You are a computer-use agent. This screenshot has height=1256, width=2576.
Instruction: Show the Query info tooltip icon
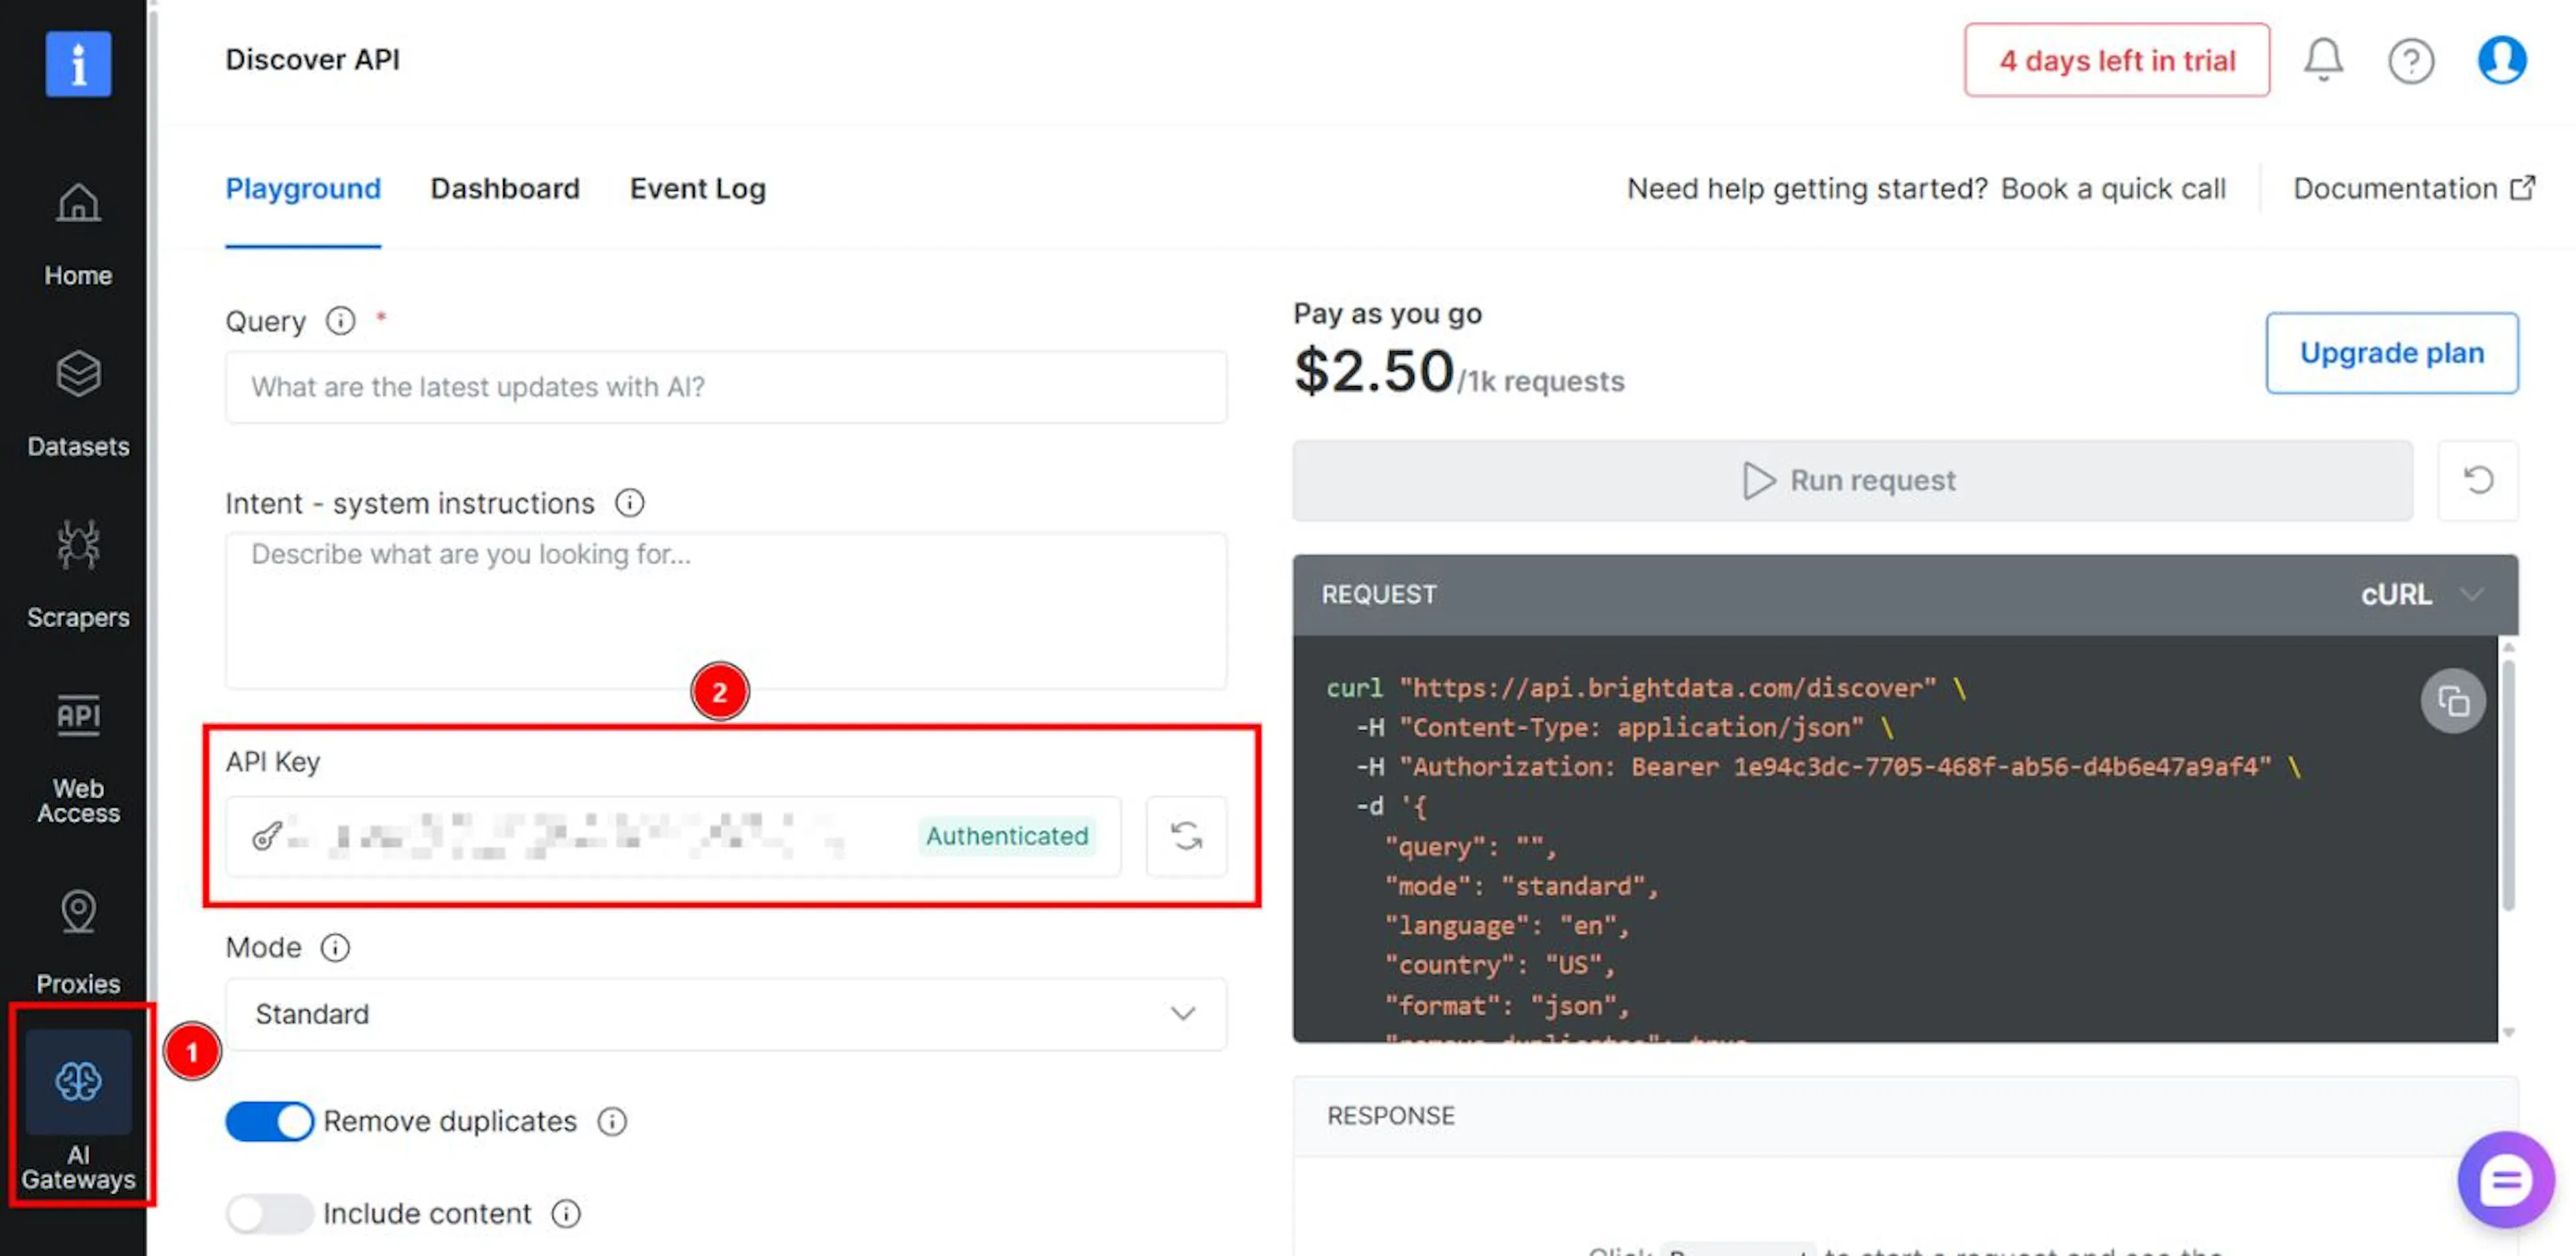(340, 322)
